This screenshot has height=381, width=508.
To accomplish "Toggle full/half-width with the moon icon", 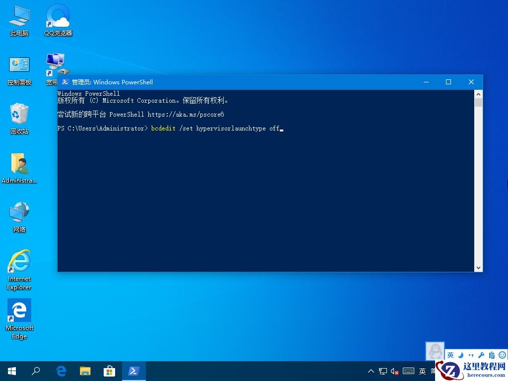I will pyautogui.click(x=460, y=355).
